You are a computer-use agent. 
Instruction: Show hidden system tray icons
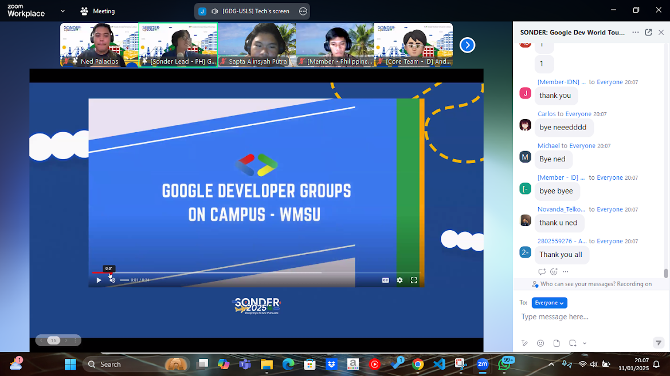(x=551, y=365)
